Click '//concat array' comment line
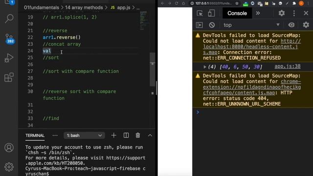The height and width of the screenshot is (176, 313). 62,44
